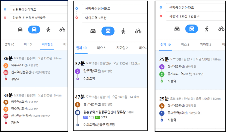Viewport: 226px width, 132px height.
Task: Click 여의도역 arrival in 32분 route
Action: (x=89, y=79)
